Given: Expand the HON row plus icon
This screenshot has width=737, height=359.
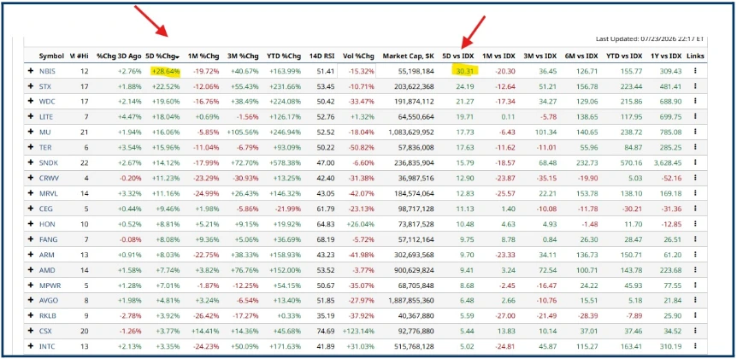Looking at the screenshot, I should tap(31, 224).
